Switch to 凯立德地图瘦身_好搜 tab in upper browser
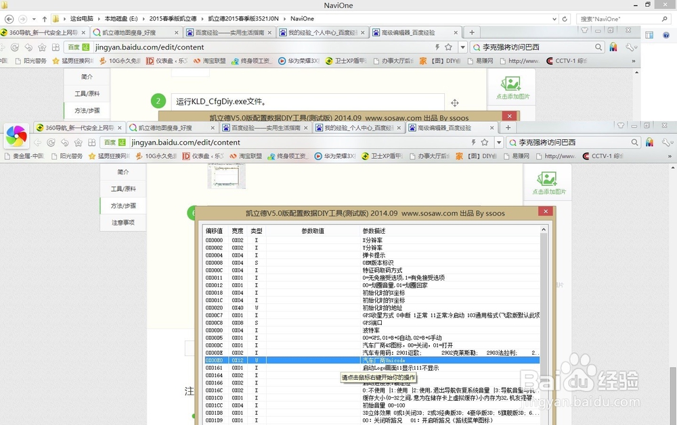 click(135, 32)
